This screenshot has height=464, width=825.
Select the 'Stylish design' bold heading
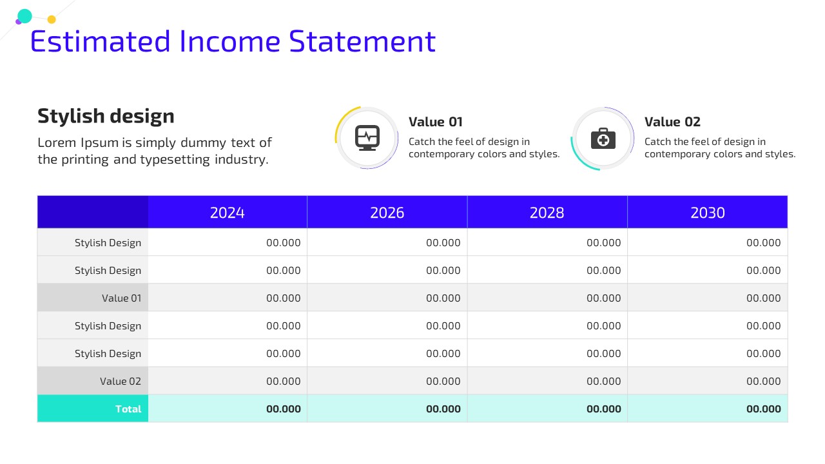(x=106, y=116)
